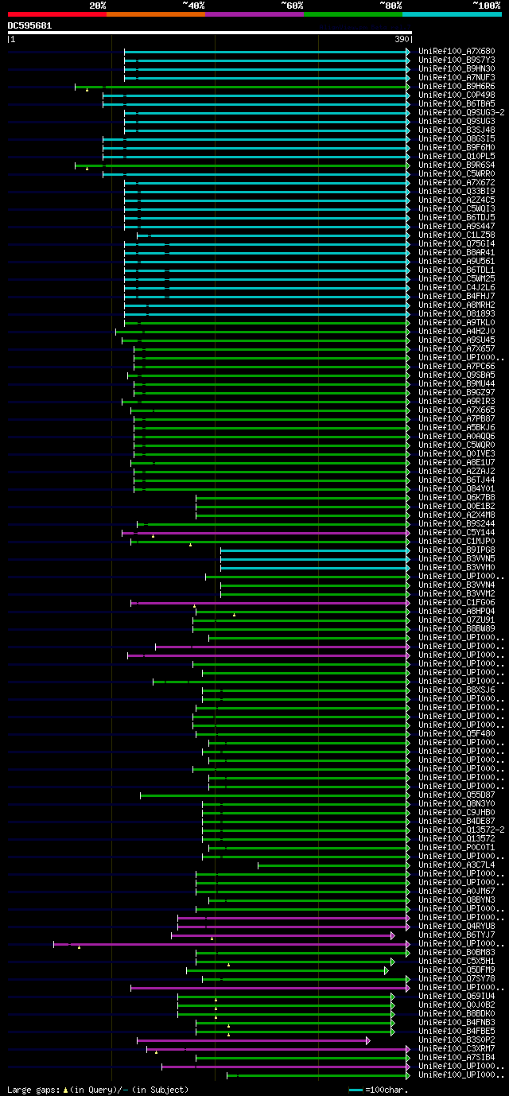Open hit UniRef100_B9H6R6
The width and height of the screenshot is (509, 1096).
[x=457, y=86]
